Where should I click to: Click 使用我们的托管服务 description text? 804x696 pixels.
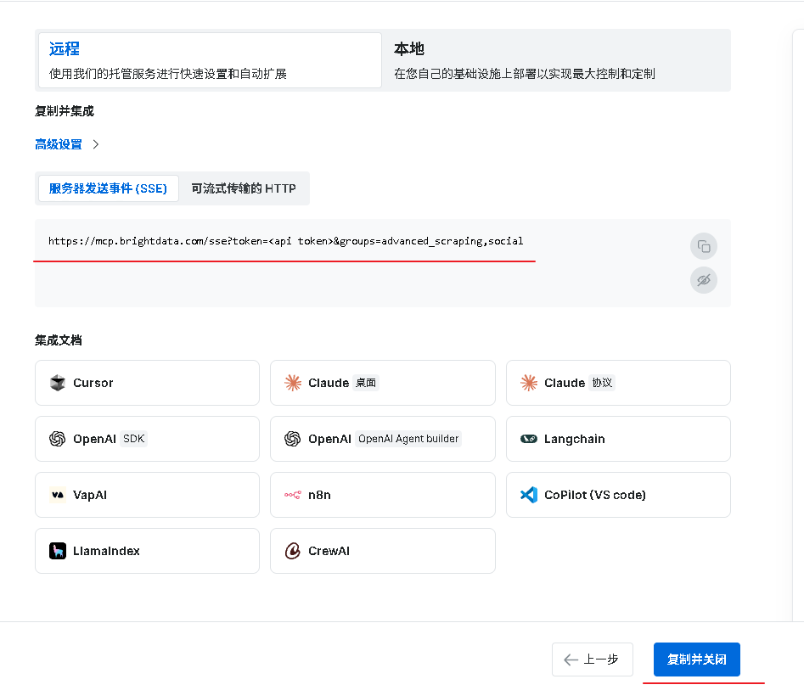click(167, 74)
